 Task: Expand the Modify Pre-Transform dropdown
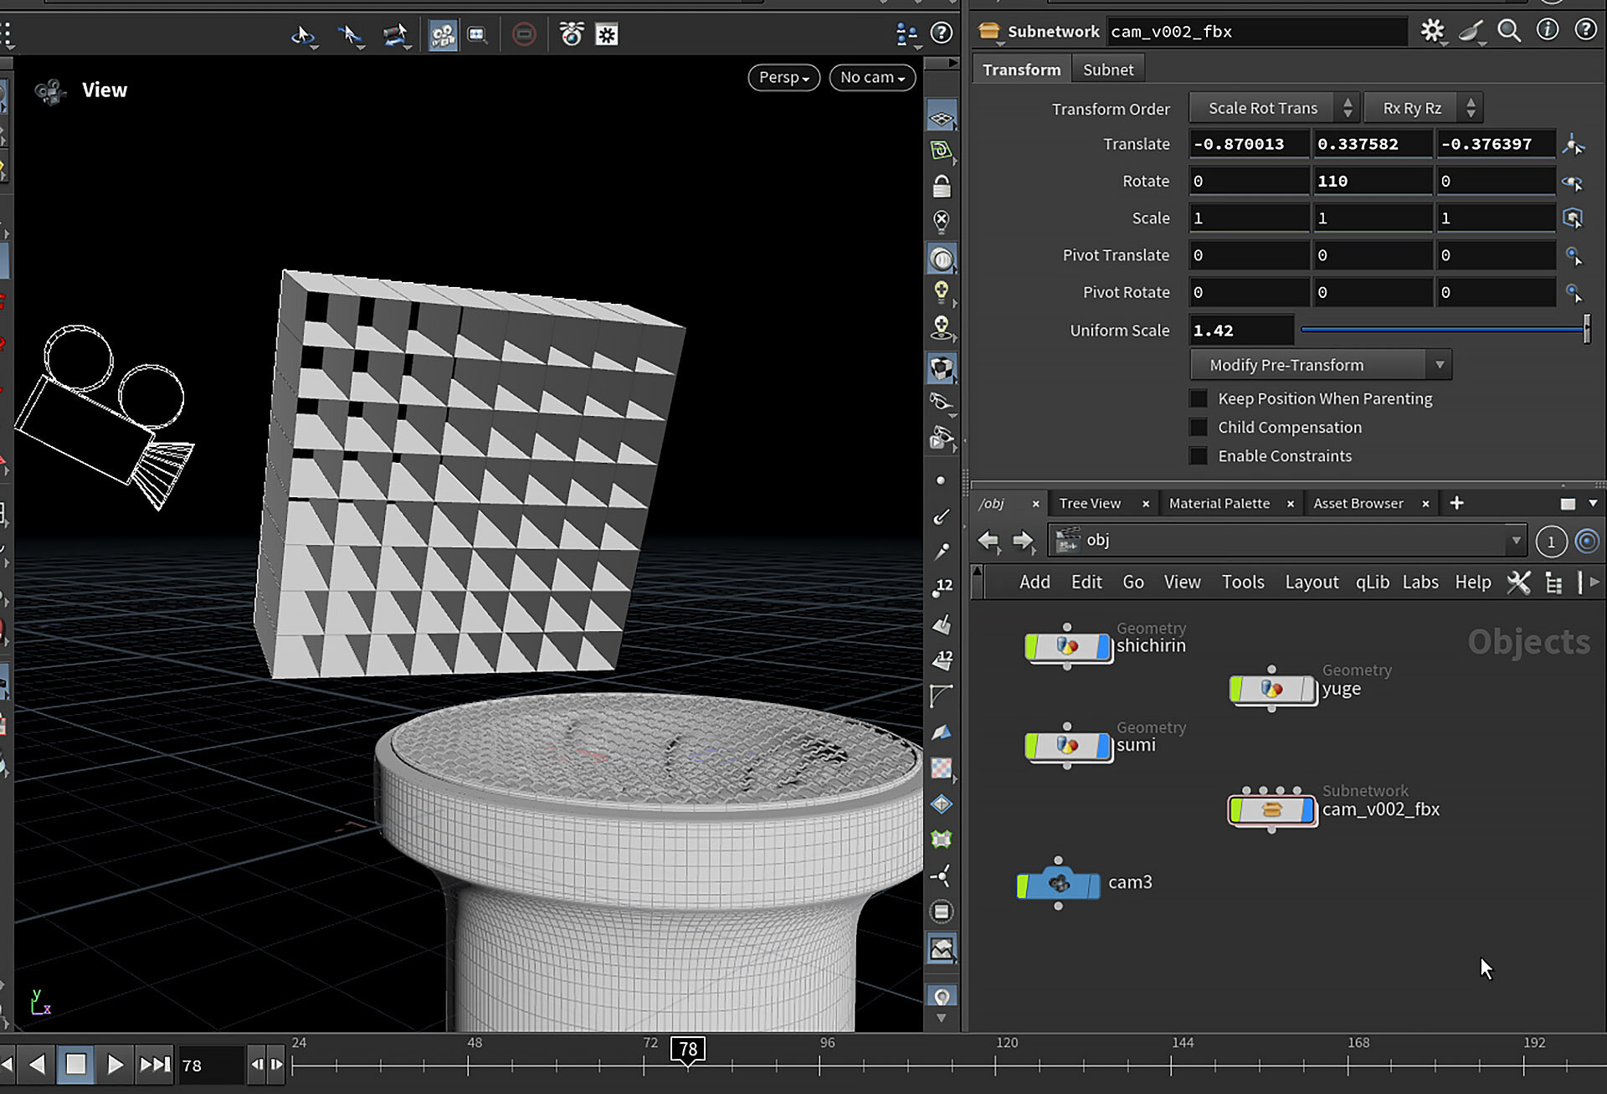1320,365
